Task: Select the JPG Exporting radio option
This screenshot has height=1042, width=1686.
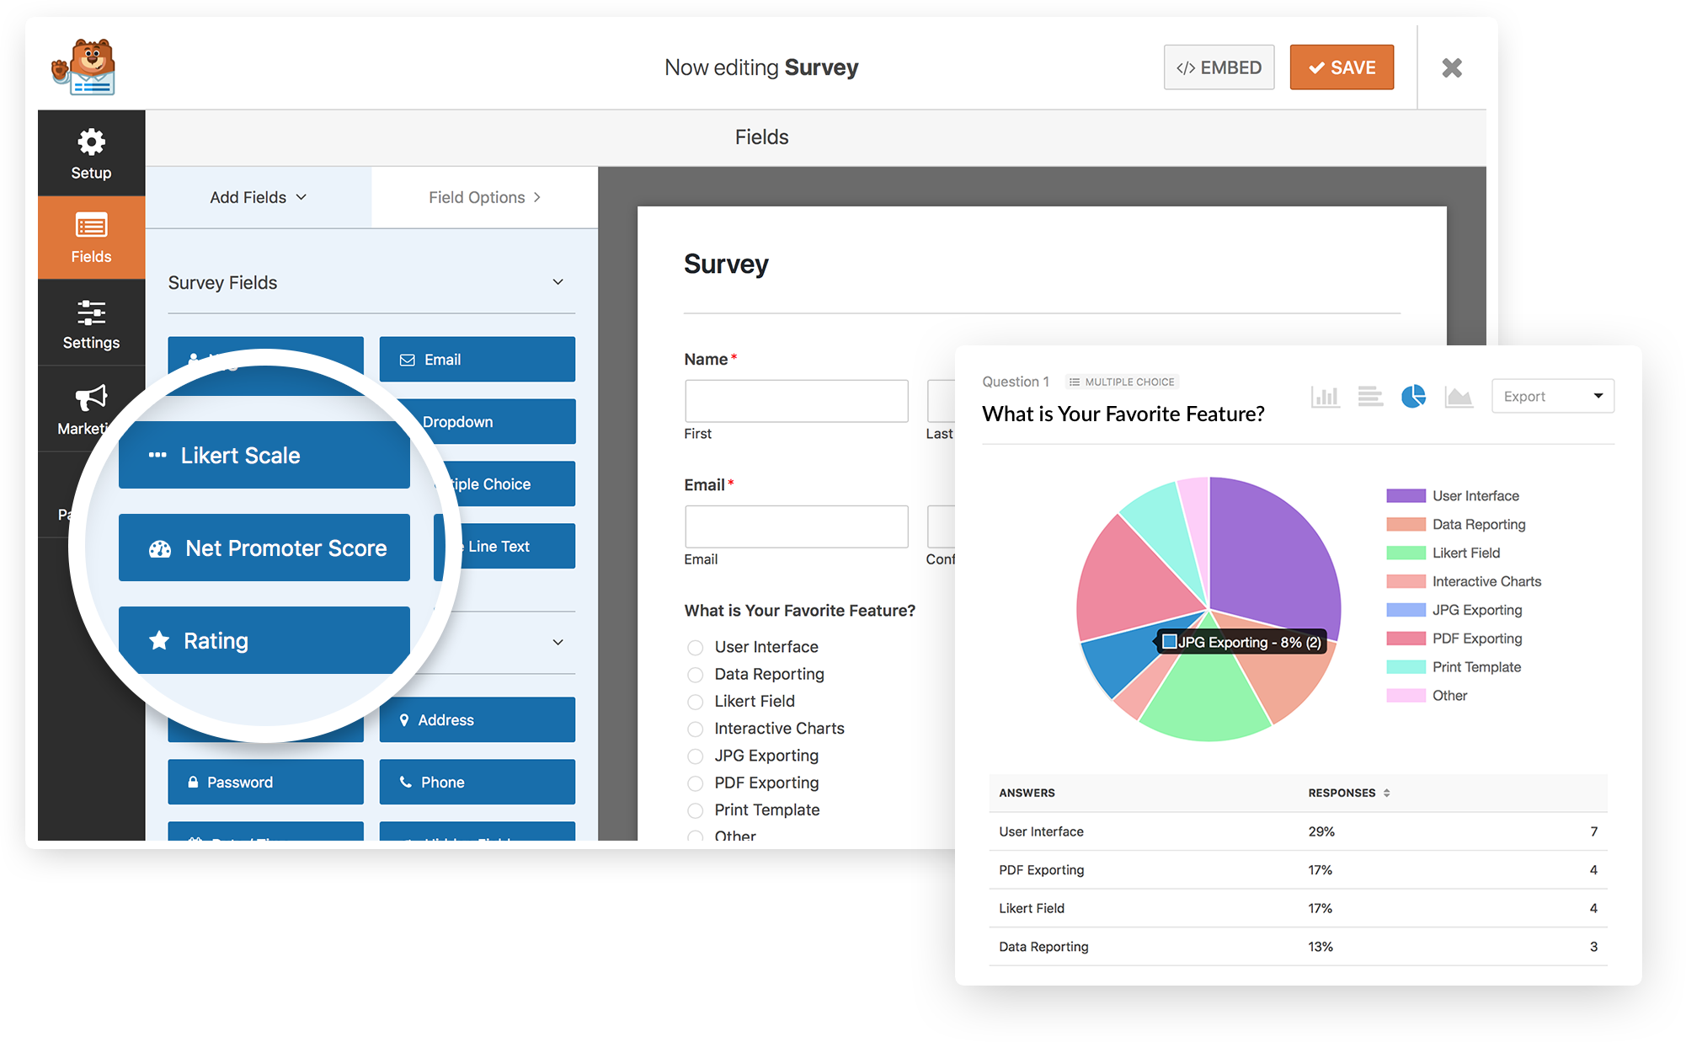Action: tap(695, 756)
